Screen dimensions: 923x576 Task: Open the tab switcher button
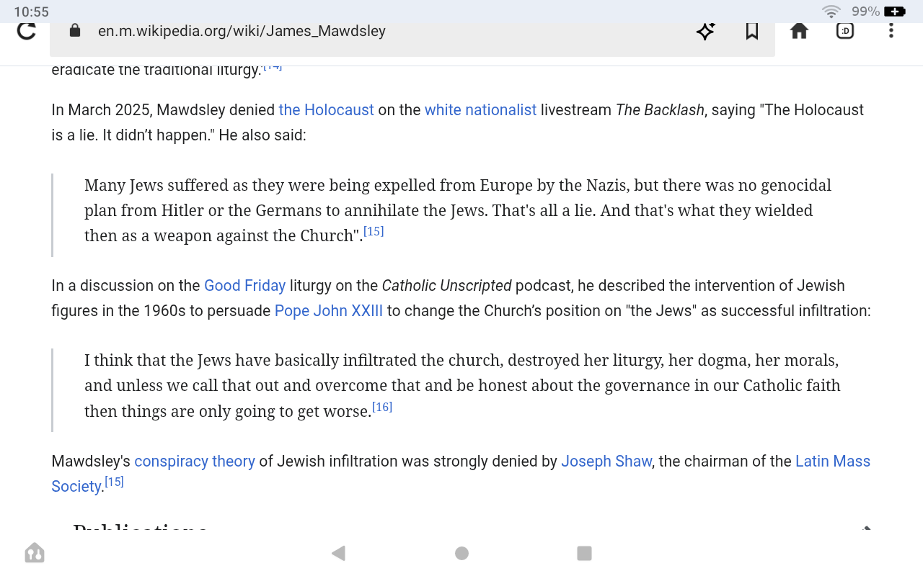(x=845, y=31)
